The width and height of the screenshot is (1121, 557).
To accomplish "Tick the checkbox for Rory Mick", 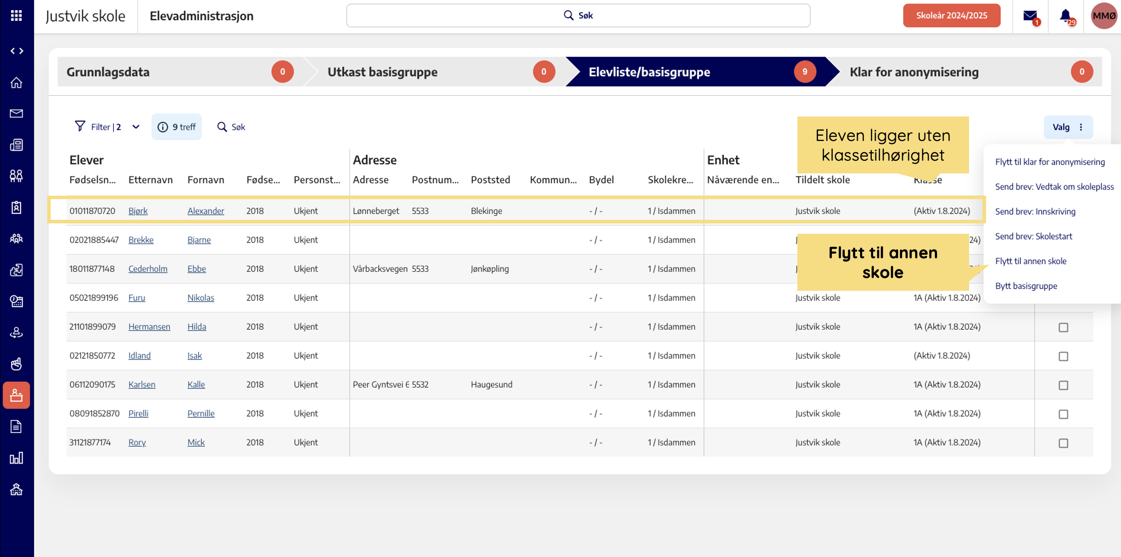I will pos(1063,443).
